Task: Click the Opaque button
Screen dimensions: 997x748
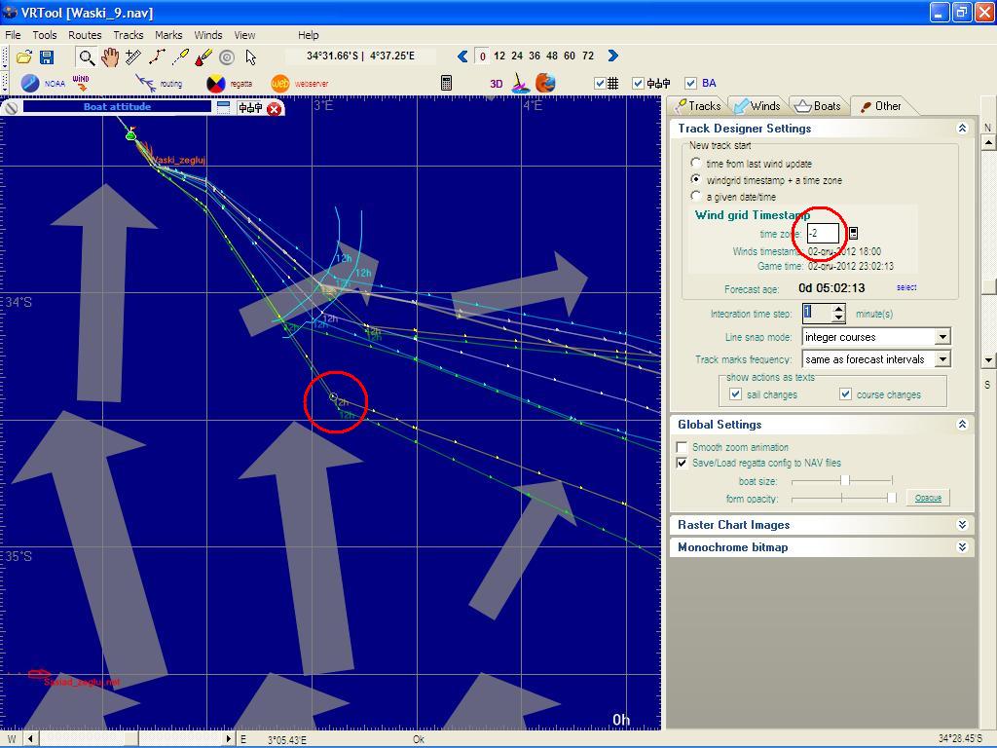Action: (x=928, y=498)
